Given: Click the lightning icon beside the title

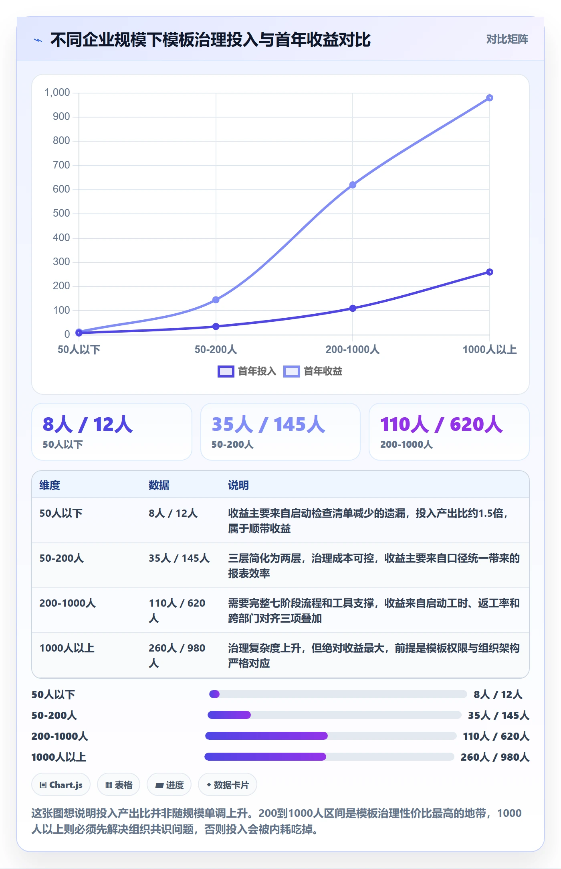Looking at the screenshot, I should 38,40.
